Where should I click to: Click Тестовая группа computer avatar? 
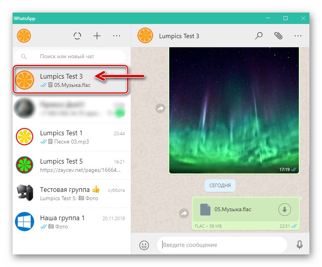(24, 193)
